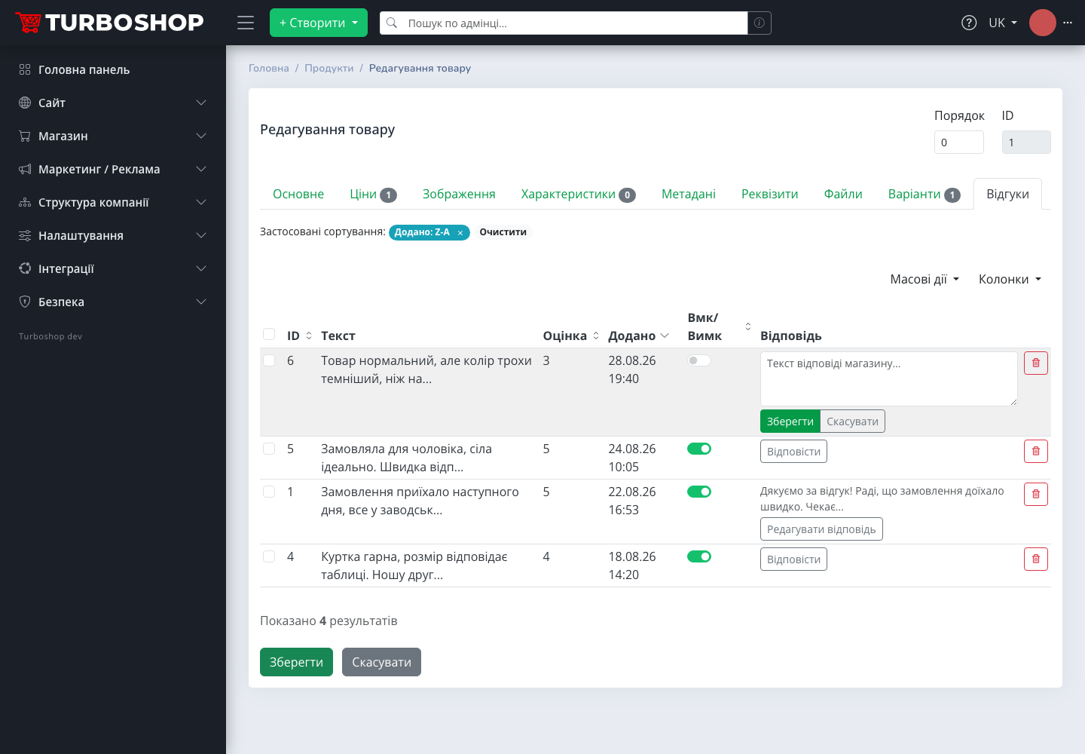Click Відповісти for review 5
1085x754 pixels.
(793, 452)
